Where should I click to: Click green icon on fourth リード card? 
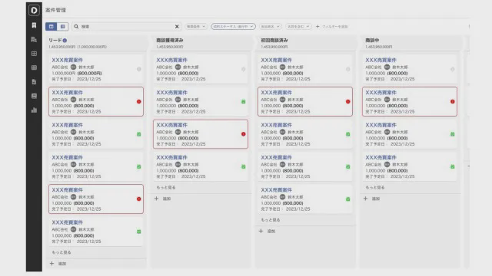(138, 167)
